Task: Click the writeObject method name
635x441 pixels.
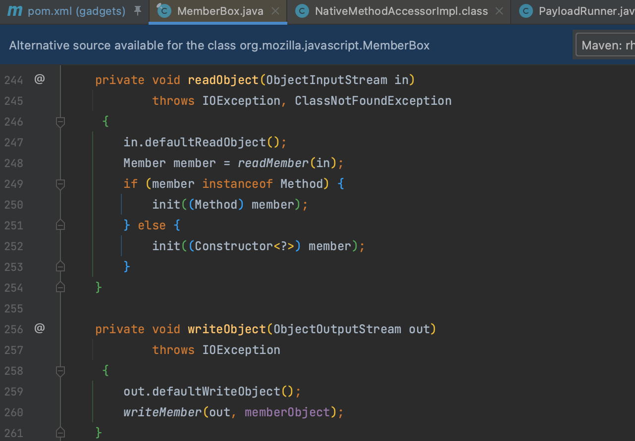Action: (x=227, y=329)
